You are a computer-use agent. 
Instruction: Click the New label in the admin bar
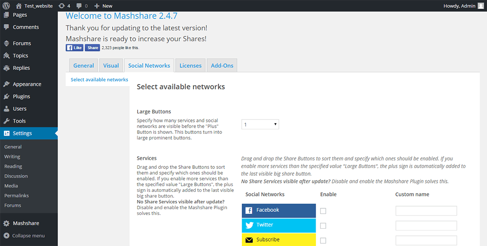coord(108,6)
